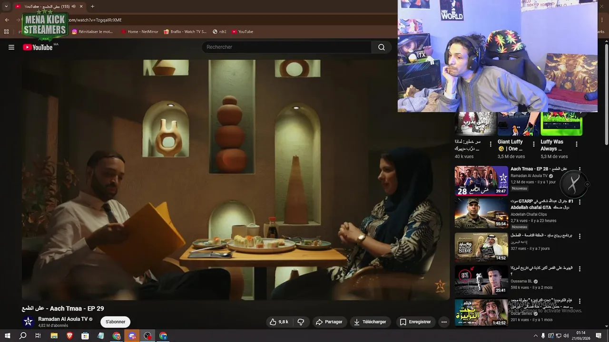Open options for the Oscar Series film
This screenshot has height=342, width=609.
(580, 302)
